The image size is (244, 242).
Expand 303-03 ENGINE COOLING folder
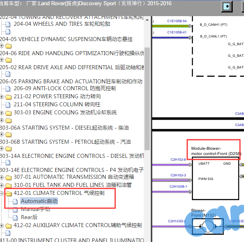(1, 113)
